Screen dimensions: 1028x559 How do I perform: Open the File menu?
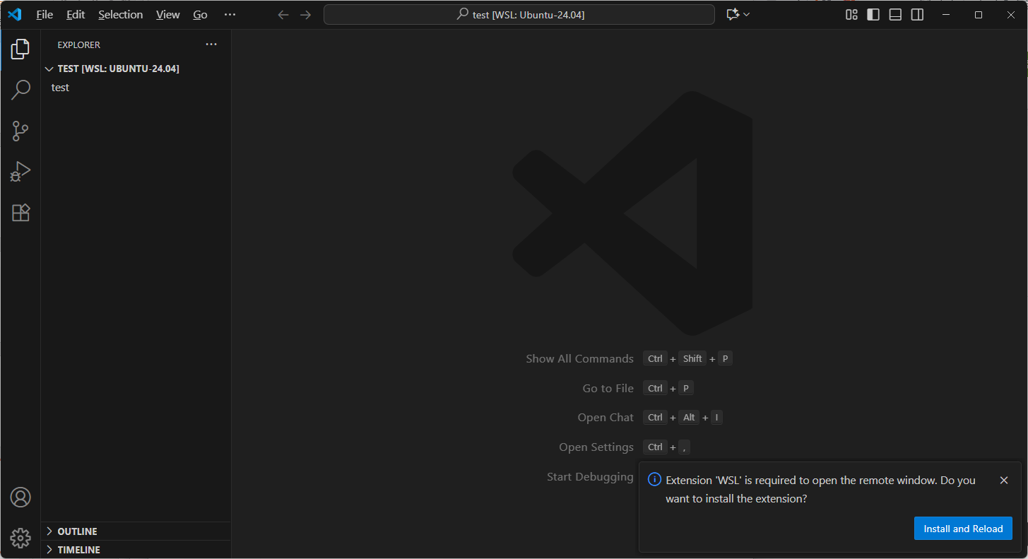[45, 14]
